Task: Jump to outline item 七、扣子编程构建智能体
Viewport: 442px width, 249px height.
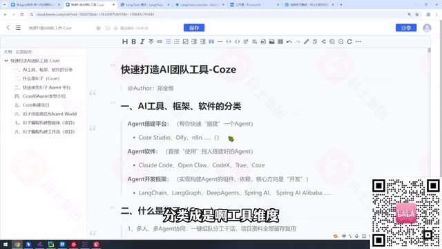Action: [x=44, y=123]
